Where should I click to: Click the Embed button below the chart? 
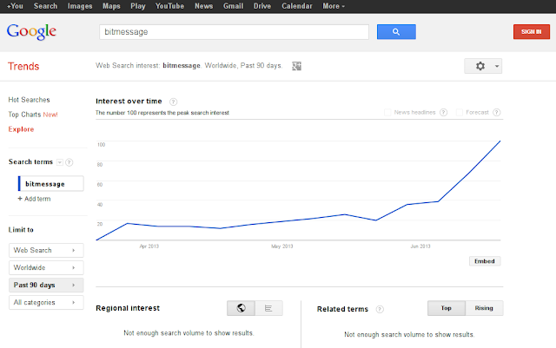pos(485,261)
